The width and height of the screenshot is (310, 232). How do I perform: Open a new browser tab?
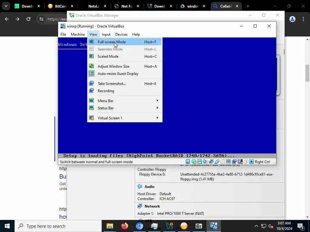248,6
